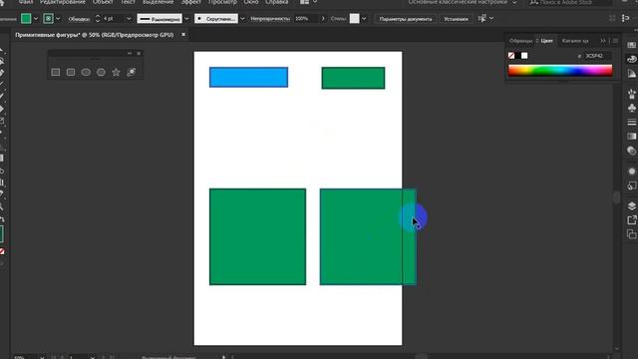Collapse the floating shape tools panel
The width and height of the screenshot is (638, 359).
point(130,53)
